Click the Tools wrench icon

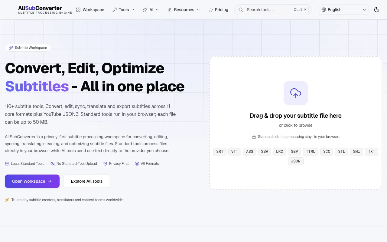pos(115,10)
